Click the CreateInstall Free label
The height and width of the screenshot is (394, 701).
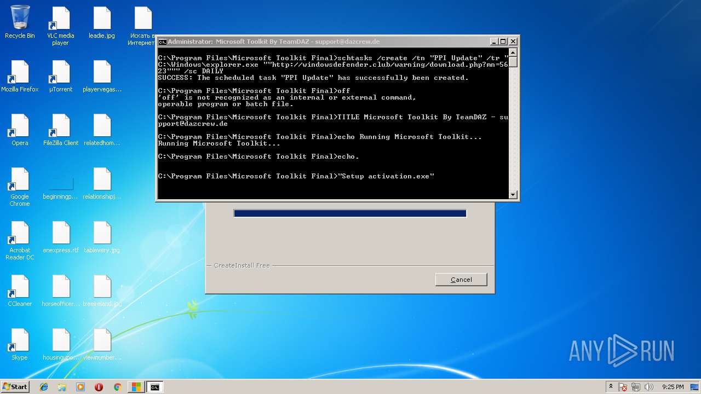242,265
